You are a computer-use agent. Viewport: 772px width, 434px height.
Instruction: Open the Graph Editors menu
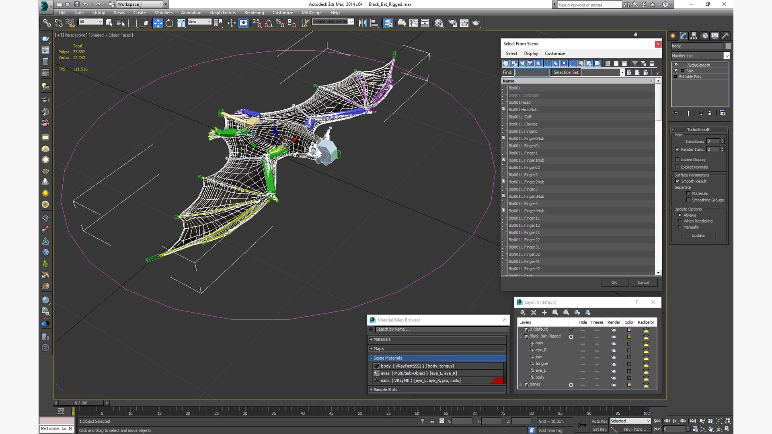[x=222, y=12]
